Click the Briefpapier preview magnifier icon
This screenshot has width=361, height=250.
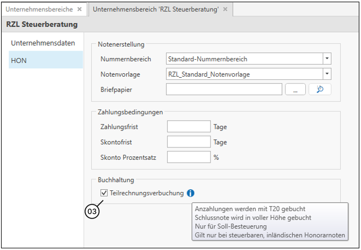click(x=320, y=89)
